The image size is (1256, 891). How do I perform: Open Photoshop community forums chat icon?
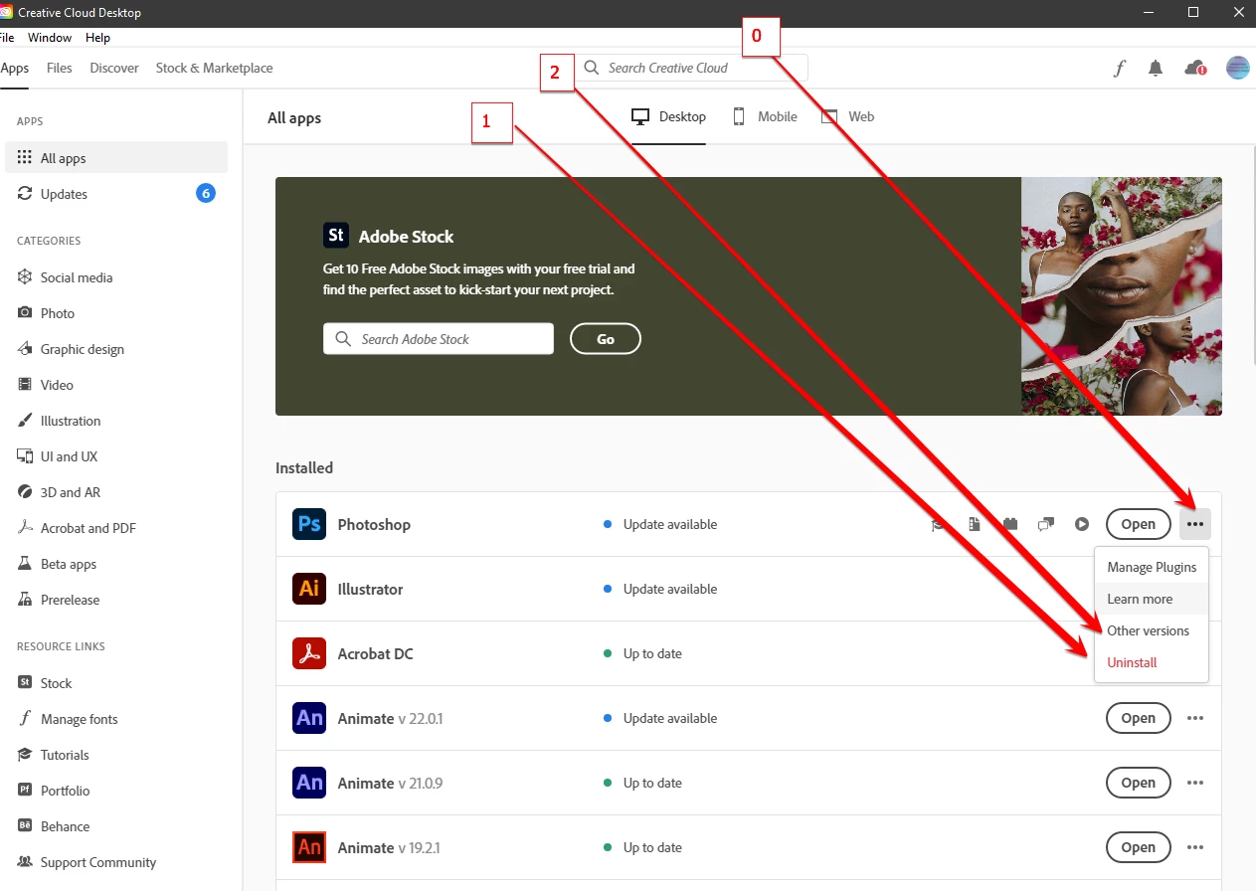tap(1046, 524)
